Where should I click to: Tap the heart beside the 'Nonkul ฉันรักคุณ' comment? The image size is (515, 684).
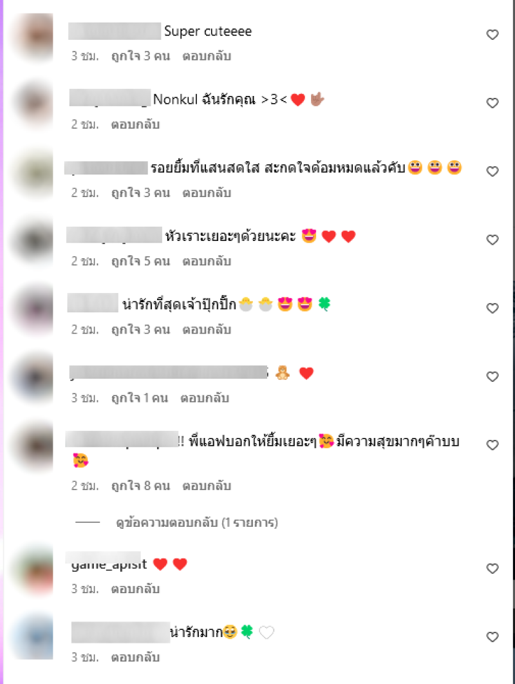492,103
